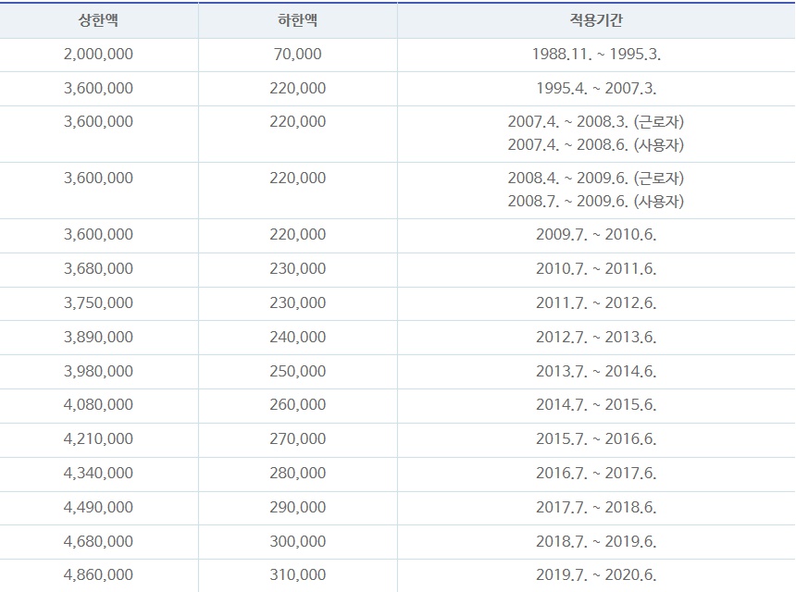The height and width of the screenshot is (592, 796).
Task: Select the 240,000 lower limit cell
Action: pyautogui.click(x=297, y=337)
